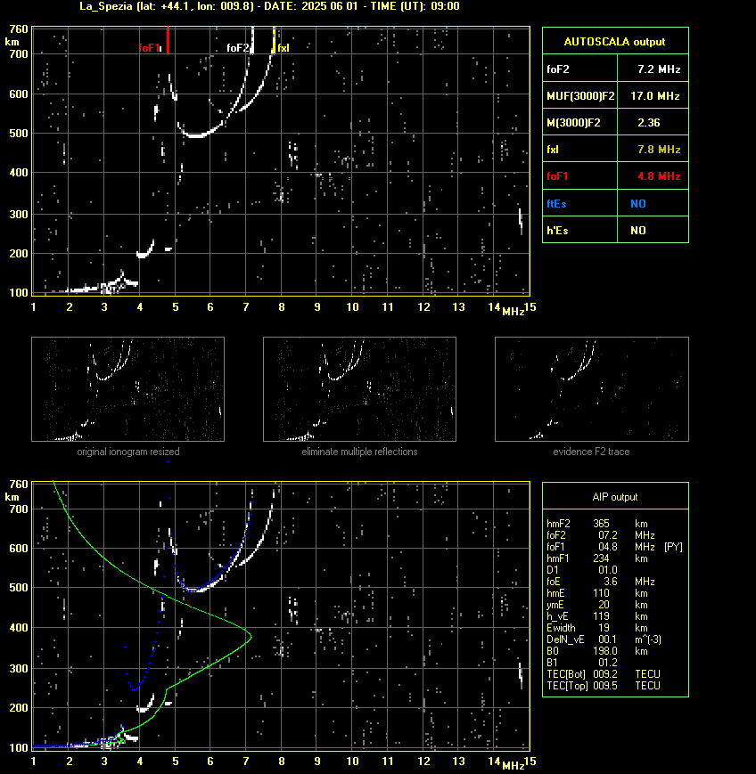Select the AIP output panel header
756x774 pixels.
click(x=614, y=497)
